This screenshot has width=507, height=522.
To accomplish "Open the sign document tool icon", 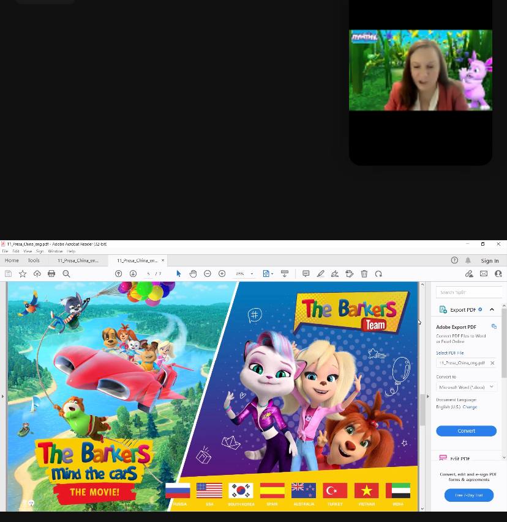I will [x=335, y=274].
